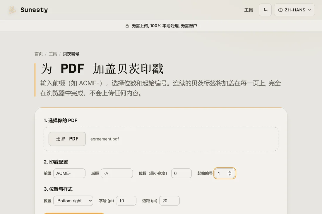Click the 字号 (pt) field showing 10
This screenshot has width=322, height=214.
[x=126, y=201]
